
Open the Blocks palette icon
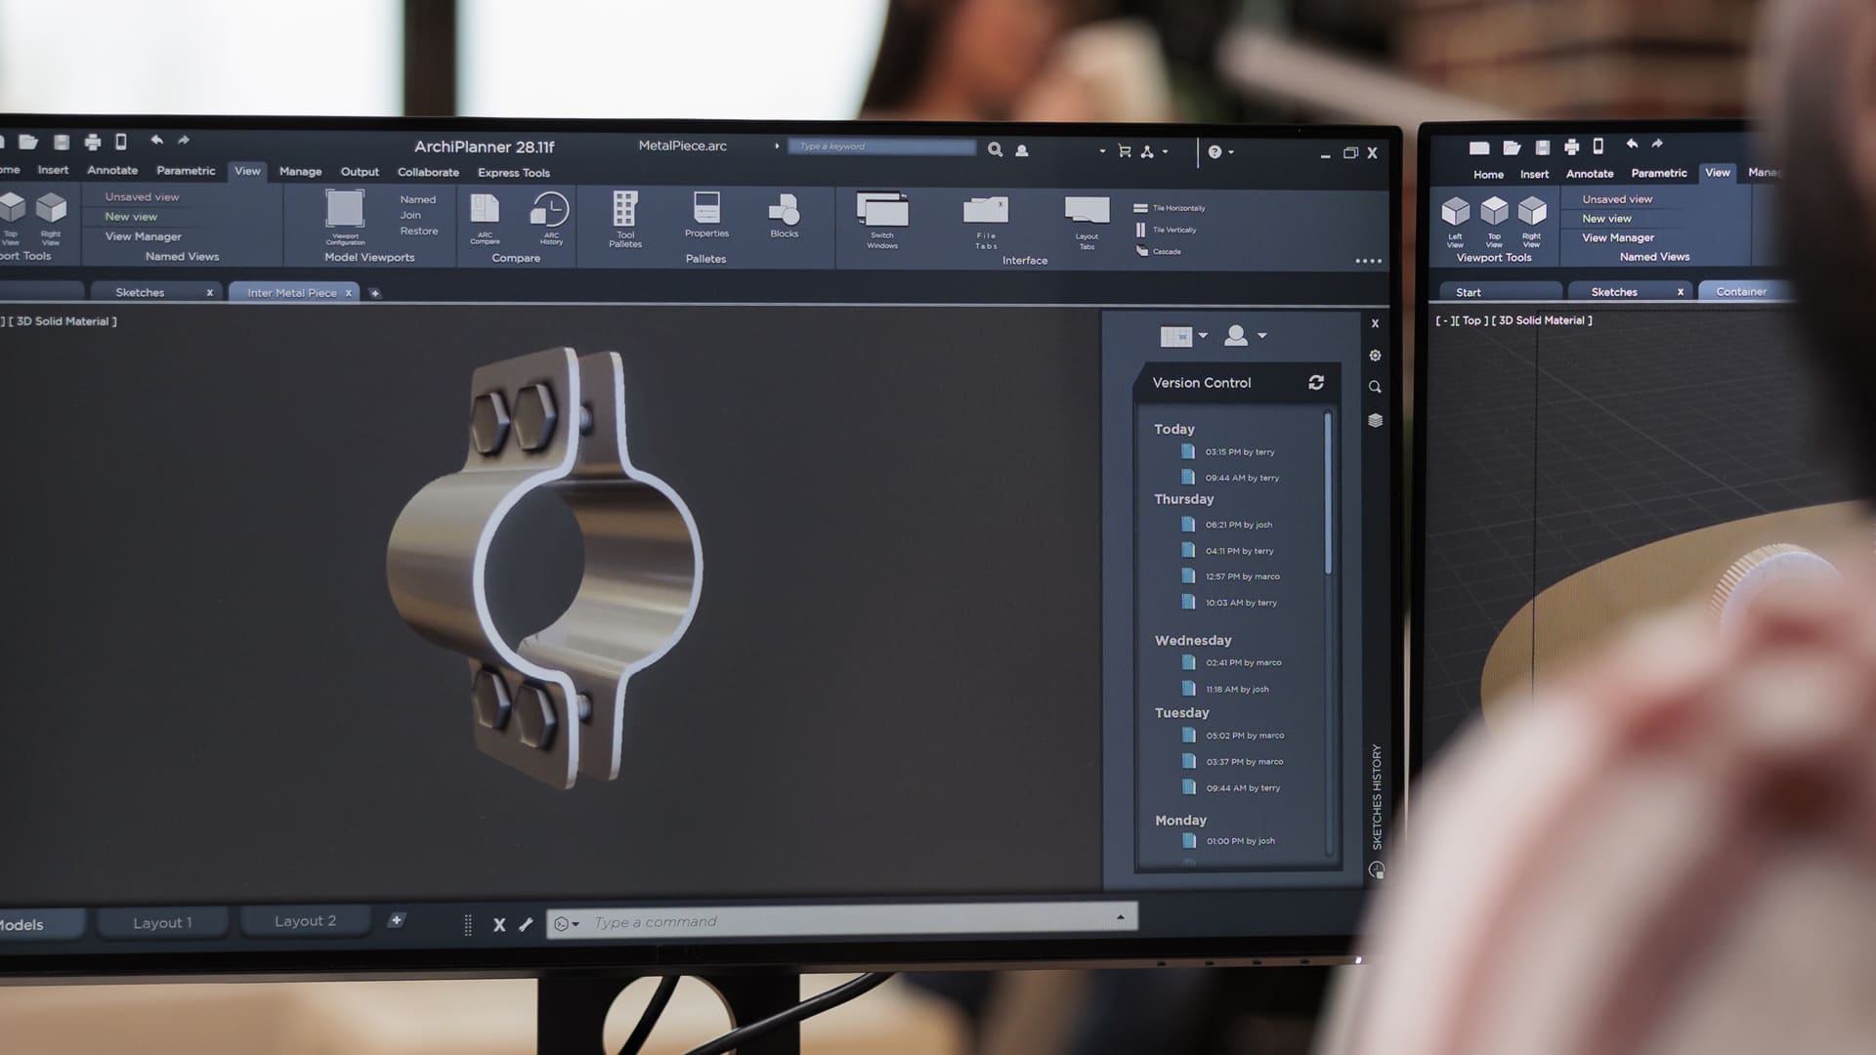pos(784,211)
